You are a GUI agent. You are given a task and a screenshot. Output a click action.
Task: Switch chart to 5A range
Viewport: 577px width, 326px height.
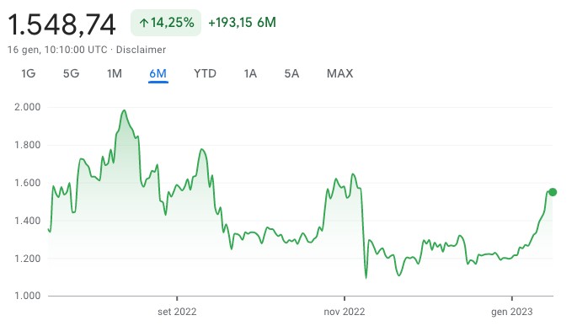coord(291,73)
